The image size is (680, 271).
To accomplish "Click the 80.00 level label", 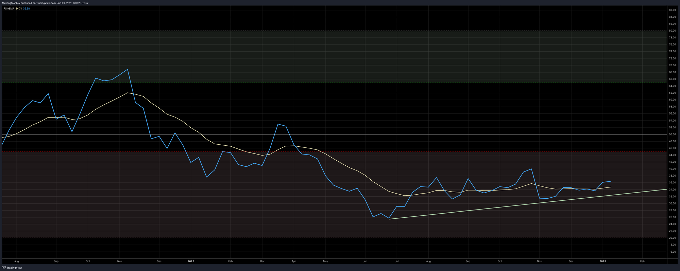I will click(672, 31).
